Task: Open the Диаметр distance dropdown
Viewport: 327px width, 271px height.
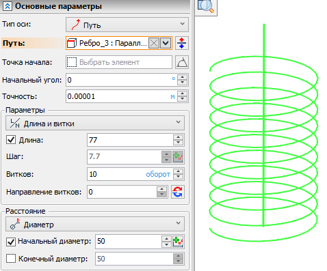Action: (x=95, y=224)
